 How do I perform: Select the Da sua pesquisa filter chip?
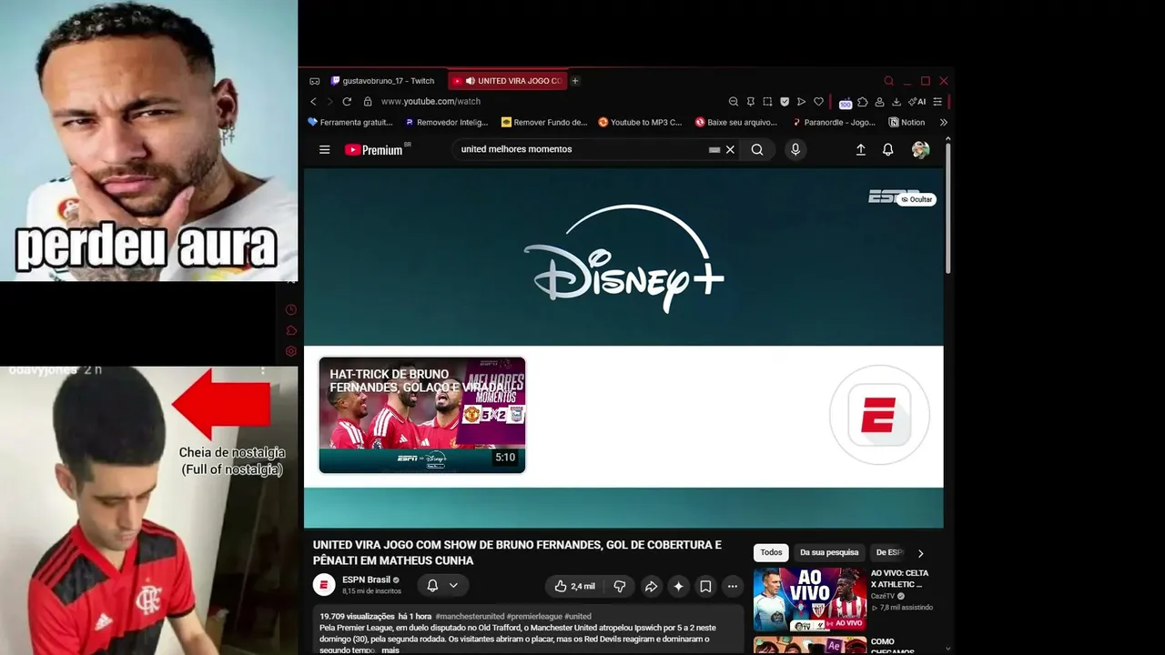pyautogui.click(x=829, y=552)
